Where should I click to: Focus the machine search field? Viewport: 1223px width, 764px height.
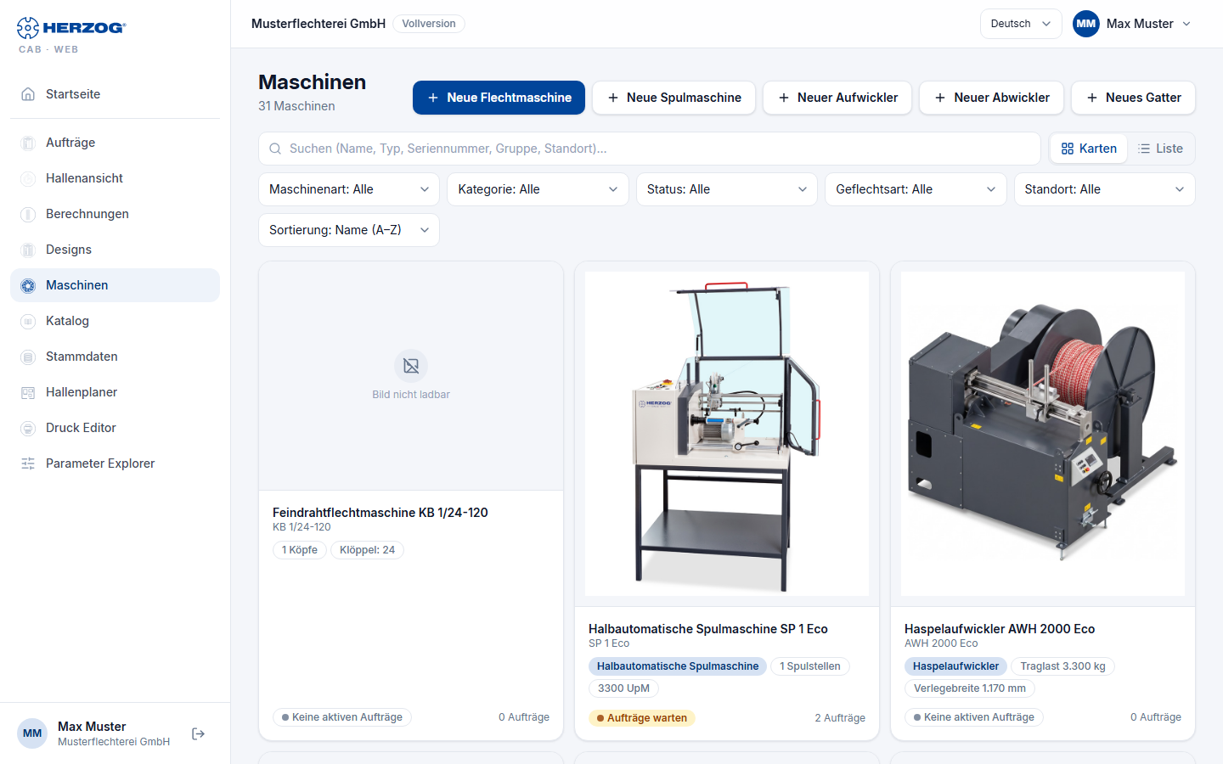click(650, 149)
